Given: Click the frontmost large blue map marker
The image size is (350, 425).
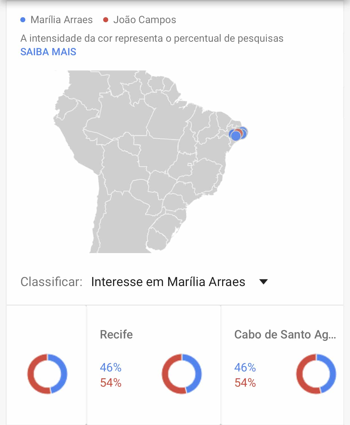Looking at the screenshot, I should 236,136.
